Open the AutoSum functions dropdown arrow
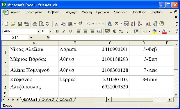The image size is (180, 109). click(x=121, y=24)
